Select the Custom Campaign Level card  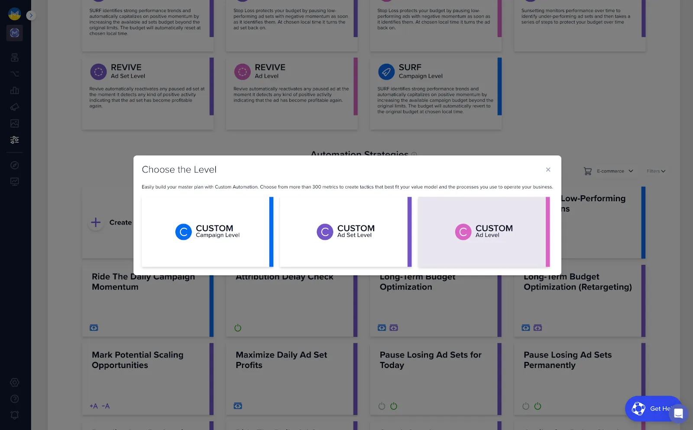(207, 232)
